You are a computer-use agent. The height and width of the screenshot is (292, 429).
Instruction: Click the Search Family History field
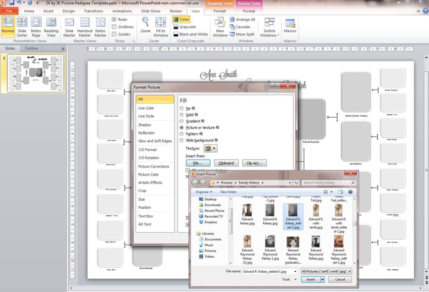tap(326, 183)
